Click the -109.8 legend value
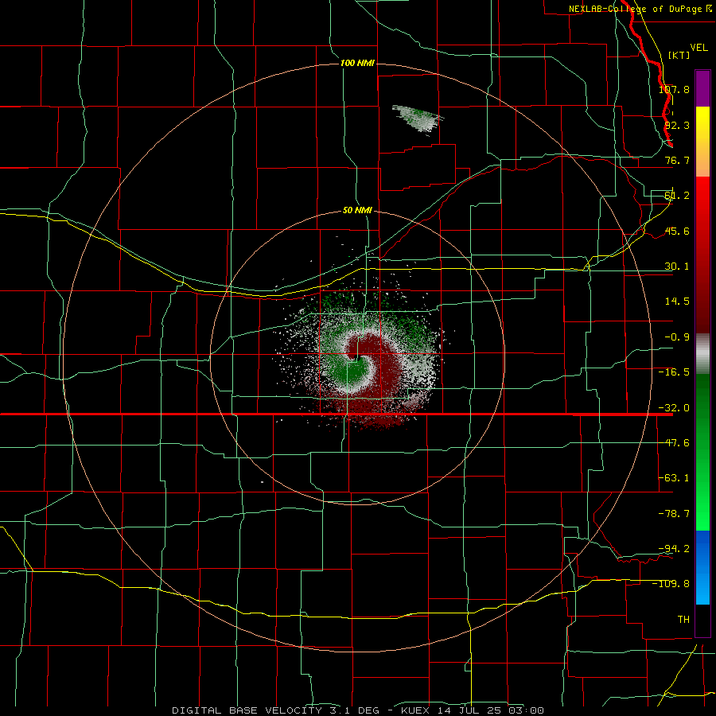The width and height of the screenshot is (716, 716). coord(671,584)
